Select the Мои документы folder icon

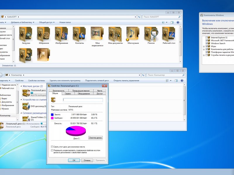click(115, 34)
